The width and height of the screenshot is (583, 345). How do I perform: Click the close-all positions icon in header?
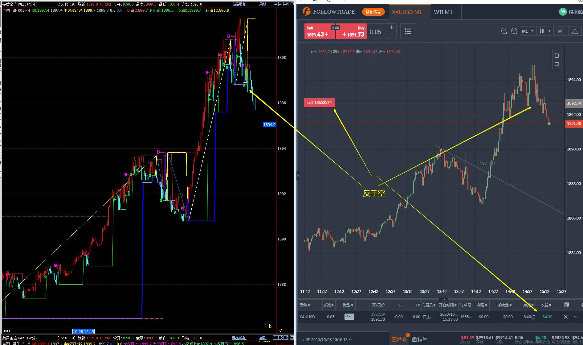click(566, 305)
